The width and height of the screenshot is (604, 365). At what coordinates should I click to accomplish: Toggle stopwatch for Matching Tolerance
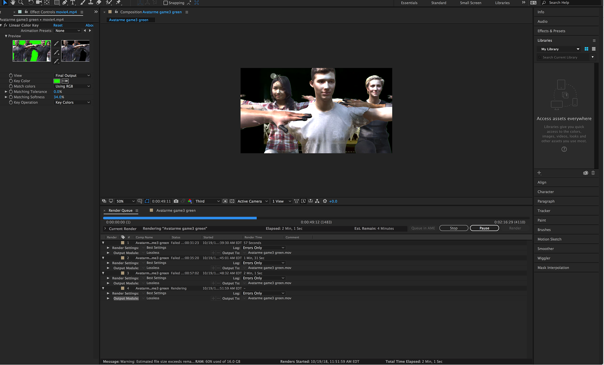(x=11, y=92)
